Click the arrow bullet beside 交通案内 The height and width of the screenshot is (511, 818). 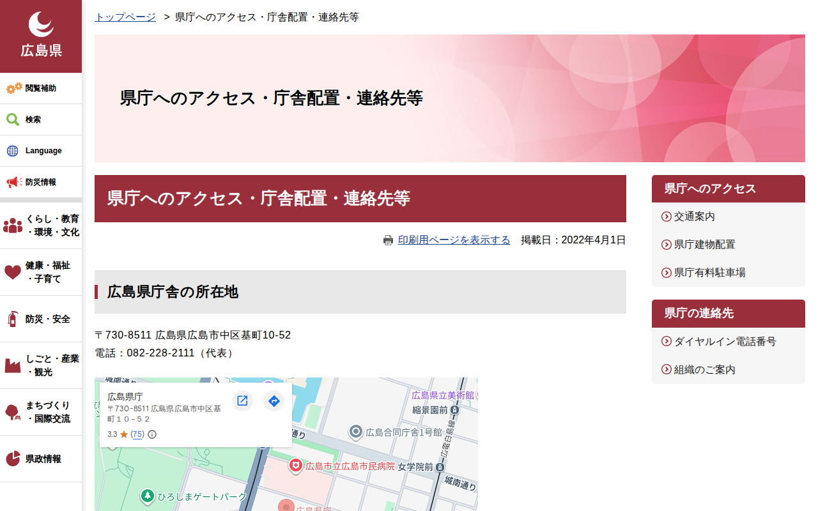[667, 217]
